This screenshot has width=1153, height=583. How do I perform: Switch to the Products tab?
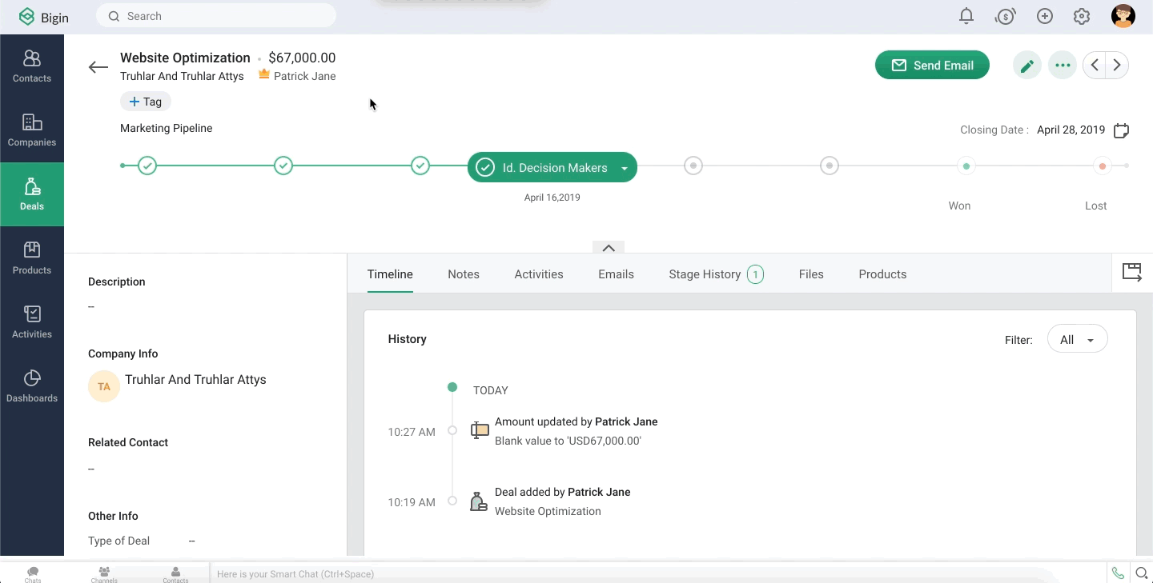[x=882, y=274]
